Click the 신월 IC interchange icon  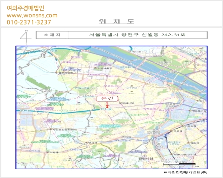click(x=103, y=109)
